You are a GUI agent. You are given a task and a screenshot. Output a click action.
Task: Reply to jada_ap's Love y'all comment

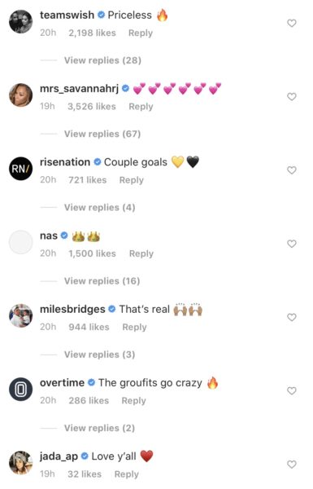pos(126,474)
